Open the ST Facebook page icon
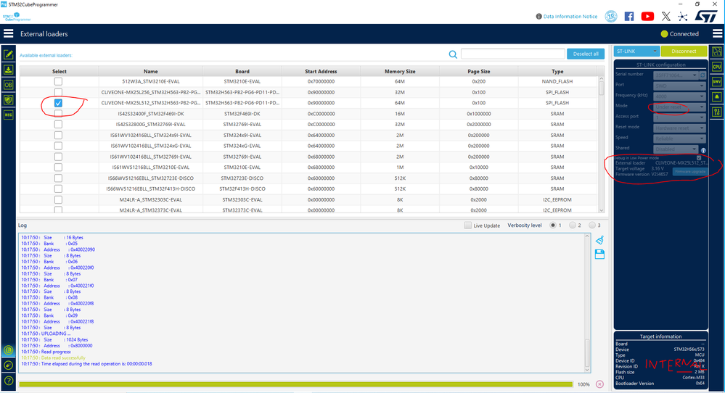The image size is (725, 393). tap(628, 16)
